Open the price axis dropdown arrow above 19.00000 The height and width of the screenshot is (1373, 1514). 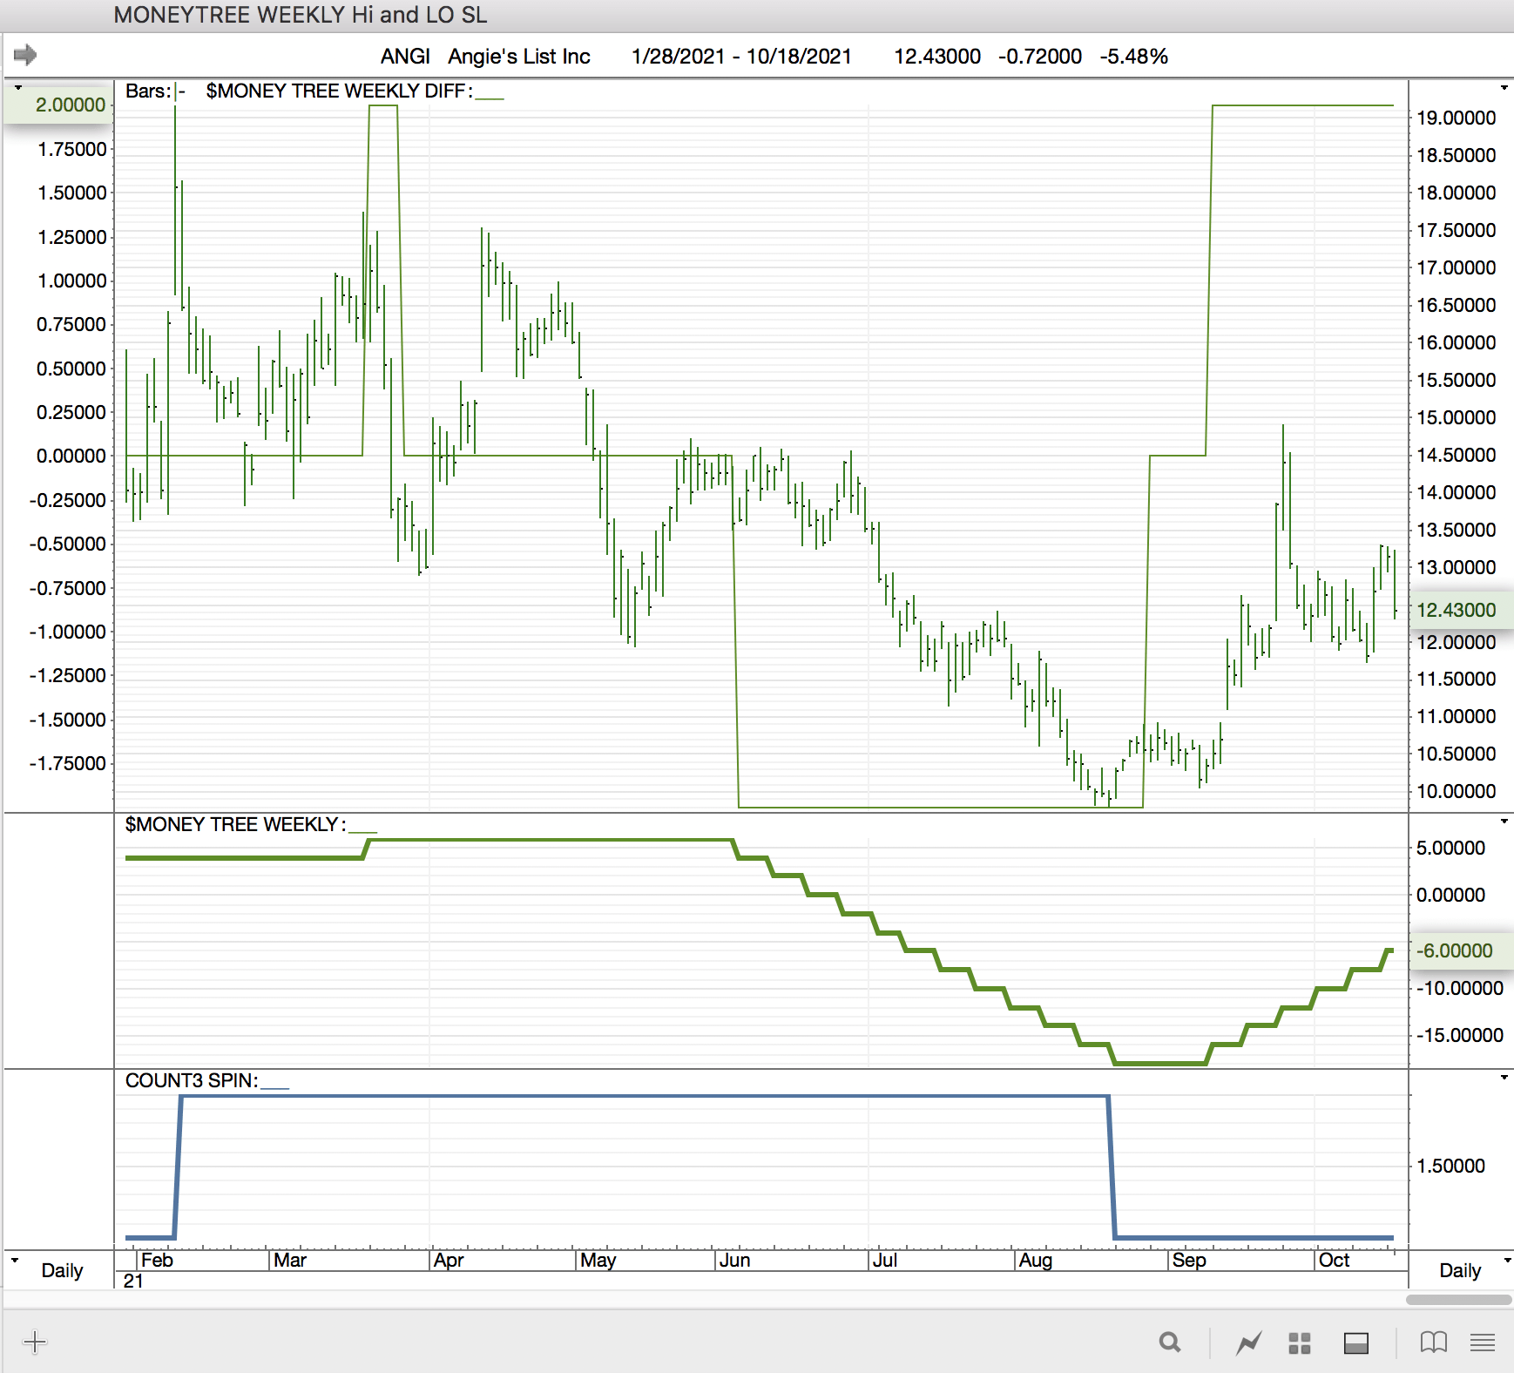point(1504,88)
